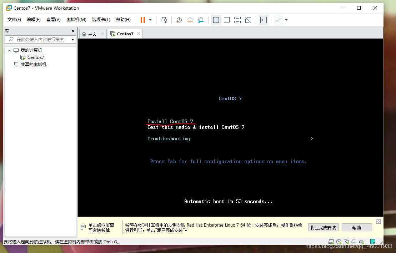The height and width of the screenshot is (253, 396).
Task: Open the message log note icon
Action: 373,242
